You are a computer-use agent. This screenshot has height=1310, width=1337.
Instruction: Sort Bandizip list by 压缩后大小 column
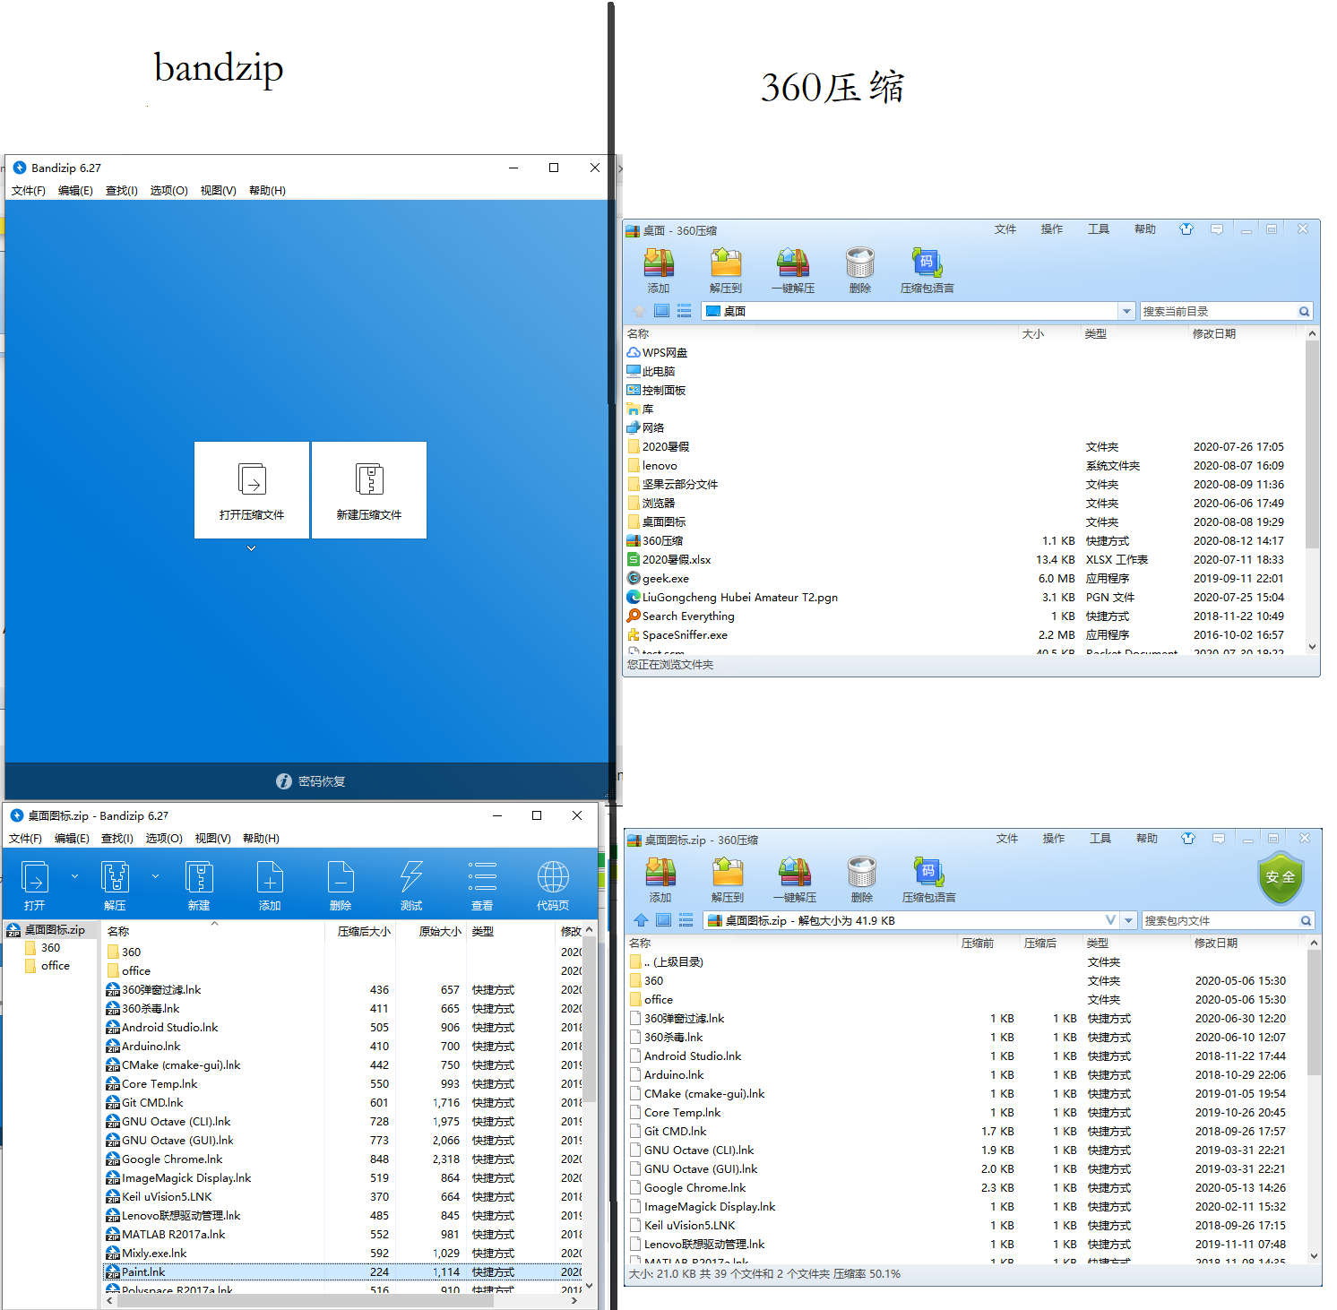(x=364, y=932)
